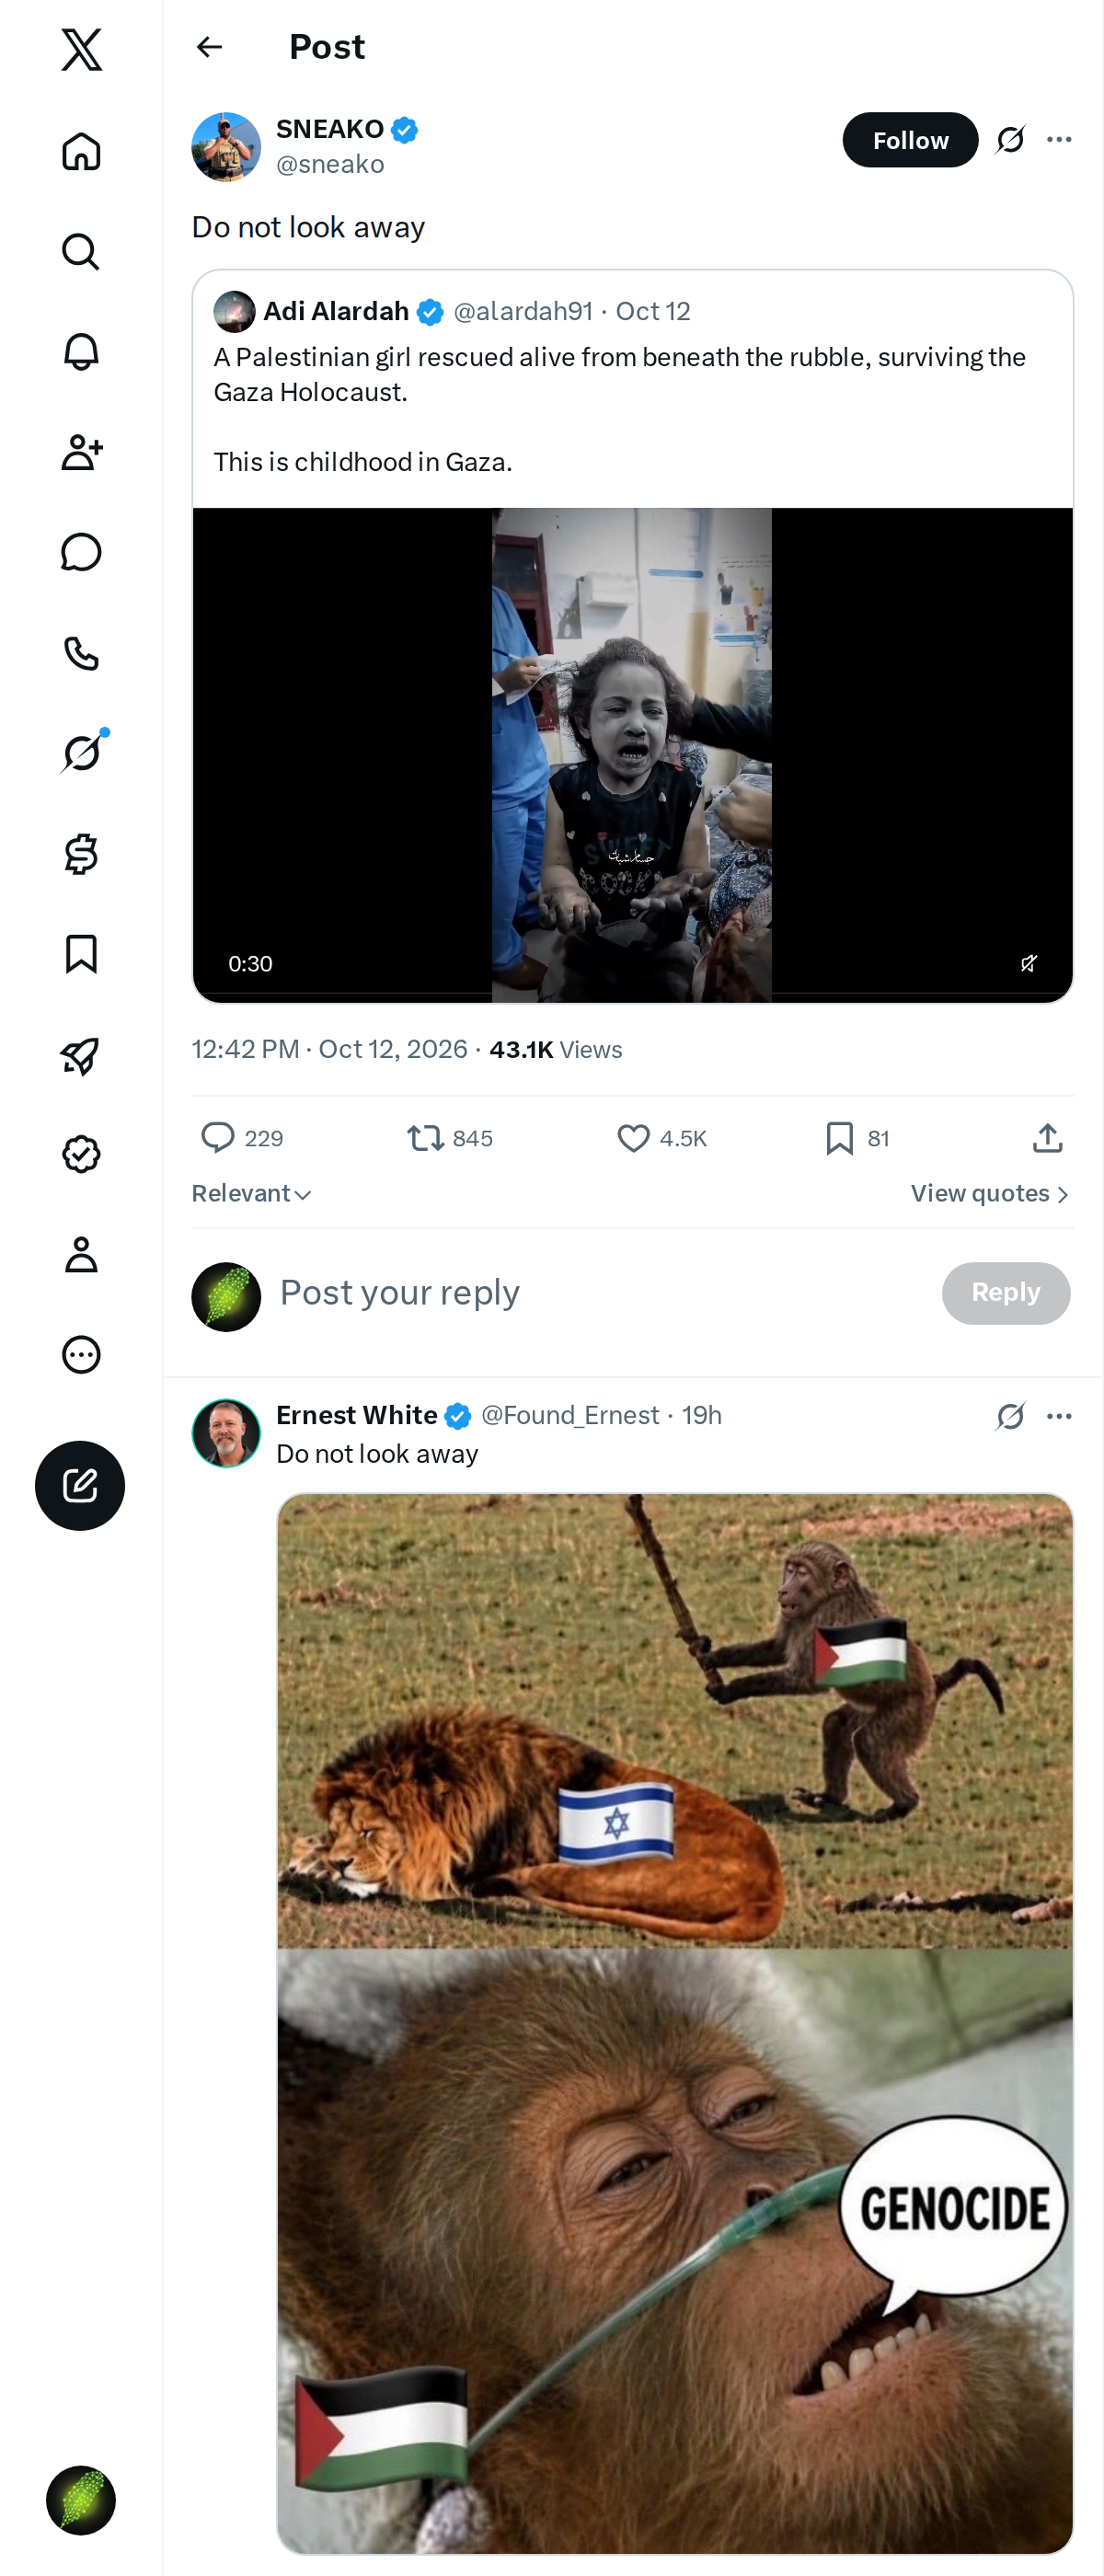Screen dimensions: 1104x2576
Task: Open the View quotes link
Action: pyautogui.click(x=990, y=1194)
